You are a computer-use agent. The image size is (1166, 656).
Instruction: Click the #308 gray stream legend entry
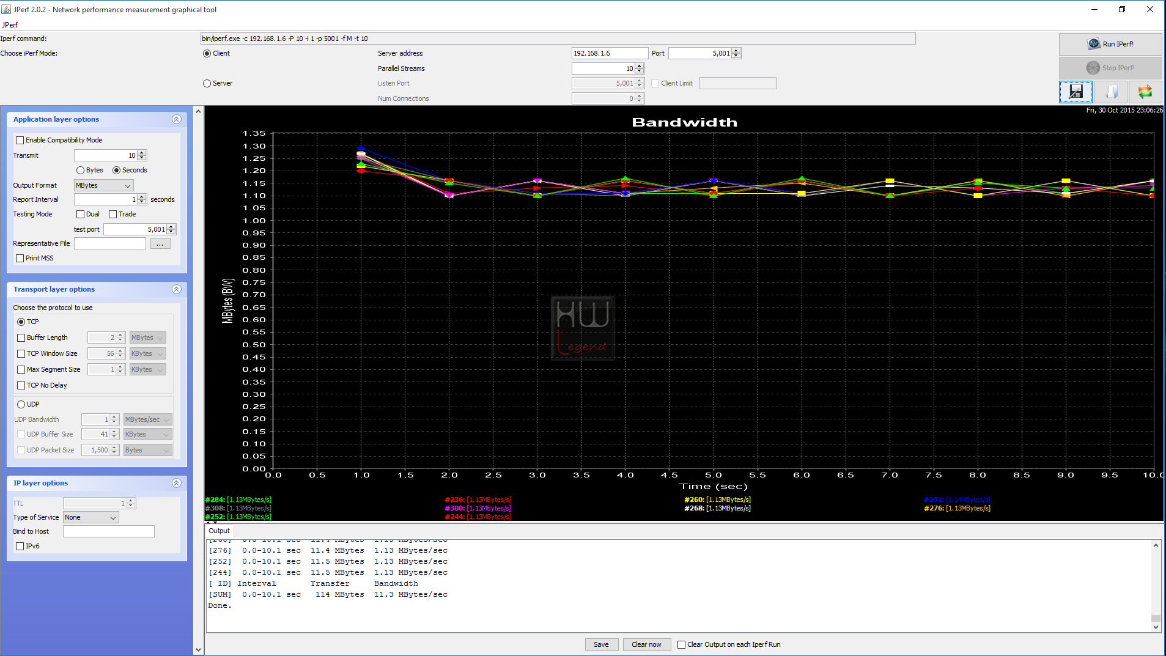pyautogui.click(x=238, y=508)
